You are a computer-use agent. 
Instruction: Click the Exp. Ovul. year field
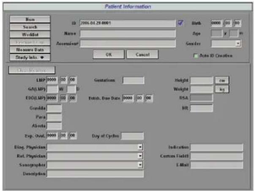pos(52,136)
